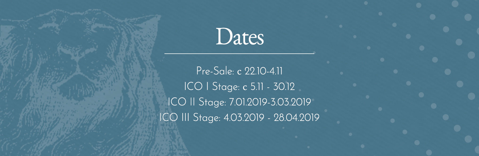
Task: Click the 22.10-4.11 date range
Action: point(264,71)
